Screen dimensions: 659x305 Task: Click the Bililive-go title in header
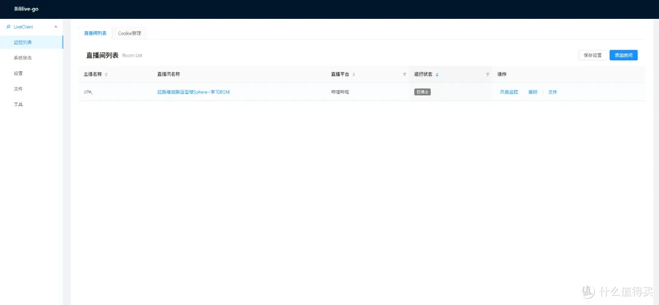click(26, 9)
